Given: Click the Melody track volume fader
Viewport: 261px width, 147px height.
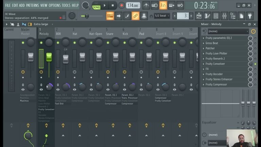Looking at the screenshot, I should pos(49,57).
